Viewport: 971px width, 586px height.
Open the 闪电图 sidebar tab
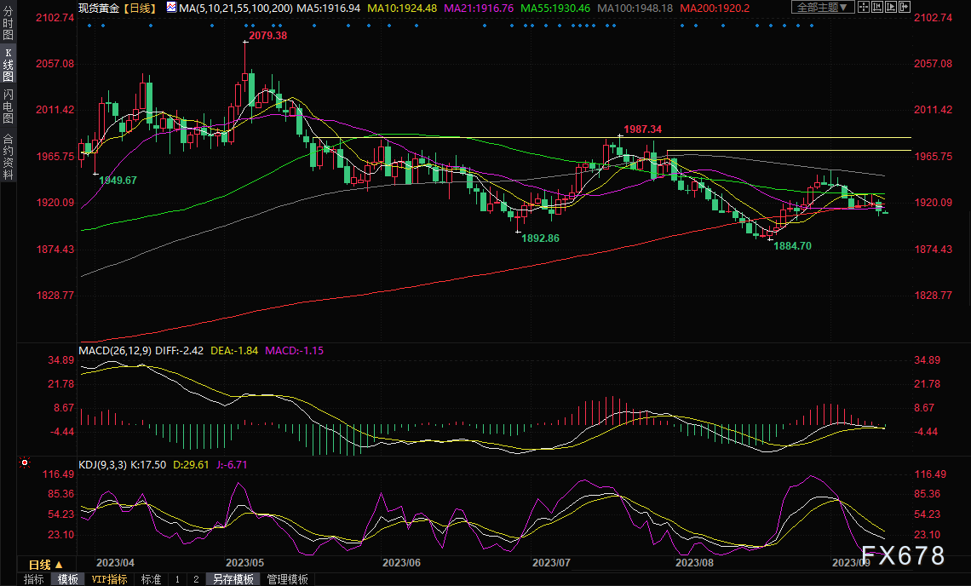pos(9,107)
